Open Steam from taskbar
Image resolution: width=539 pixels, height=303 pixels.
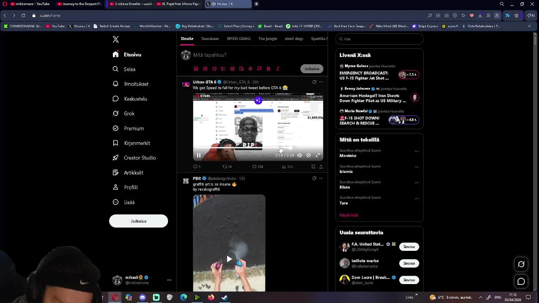coord(224,298)
